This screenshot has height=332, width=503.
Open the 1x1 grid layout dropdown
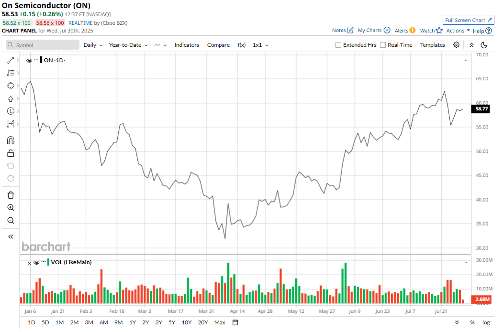(260, 45)
